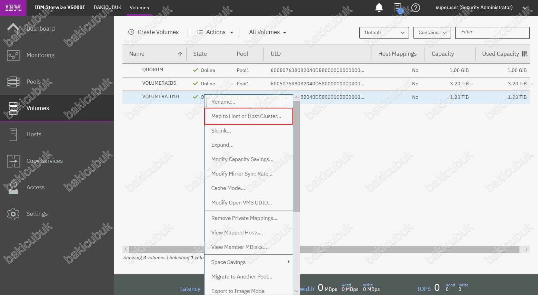Open Dashboard in the sidebar
Viewport: 538px width, 295px height.
(40, 29)
